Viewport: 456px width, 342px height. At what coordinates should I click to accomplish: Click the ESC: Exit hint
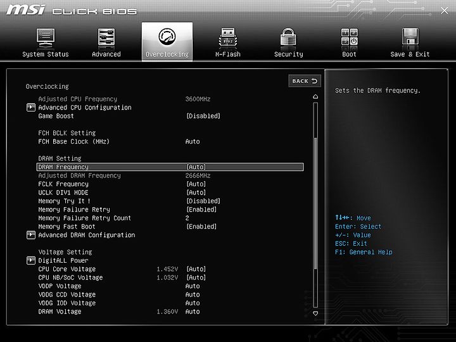click(351, 244)
